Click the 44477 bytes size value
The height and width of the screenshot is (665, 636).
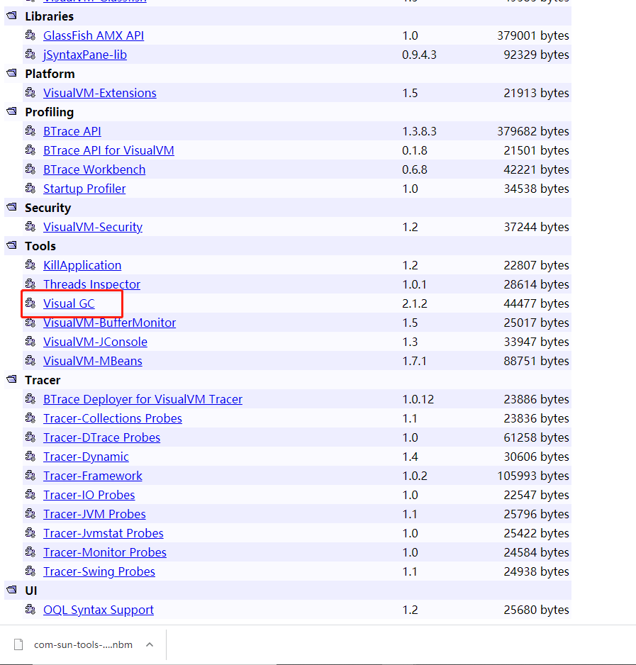click(536, 303)
